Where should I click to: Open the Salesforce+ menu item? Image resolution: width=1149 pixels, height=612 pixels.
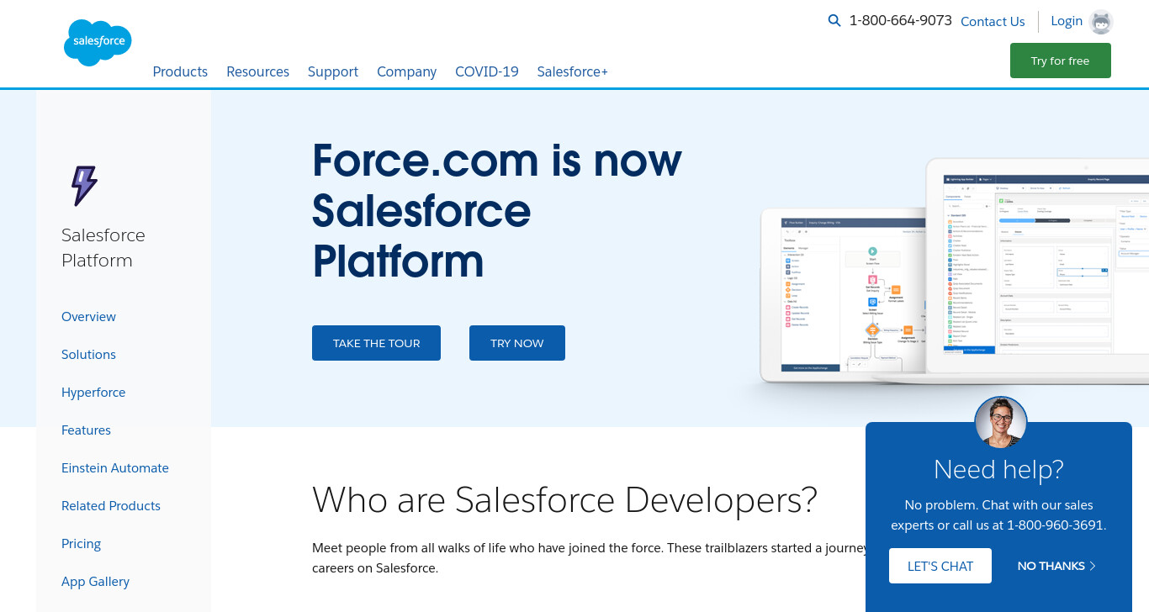pos(573,71)
